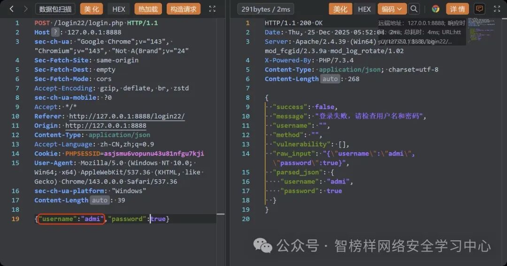Click the 详情 details button

[458, 9]
